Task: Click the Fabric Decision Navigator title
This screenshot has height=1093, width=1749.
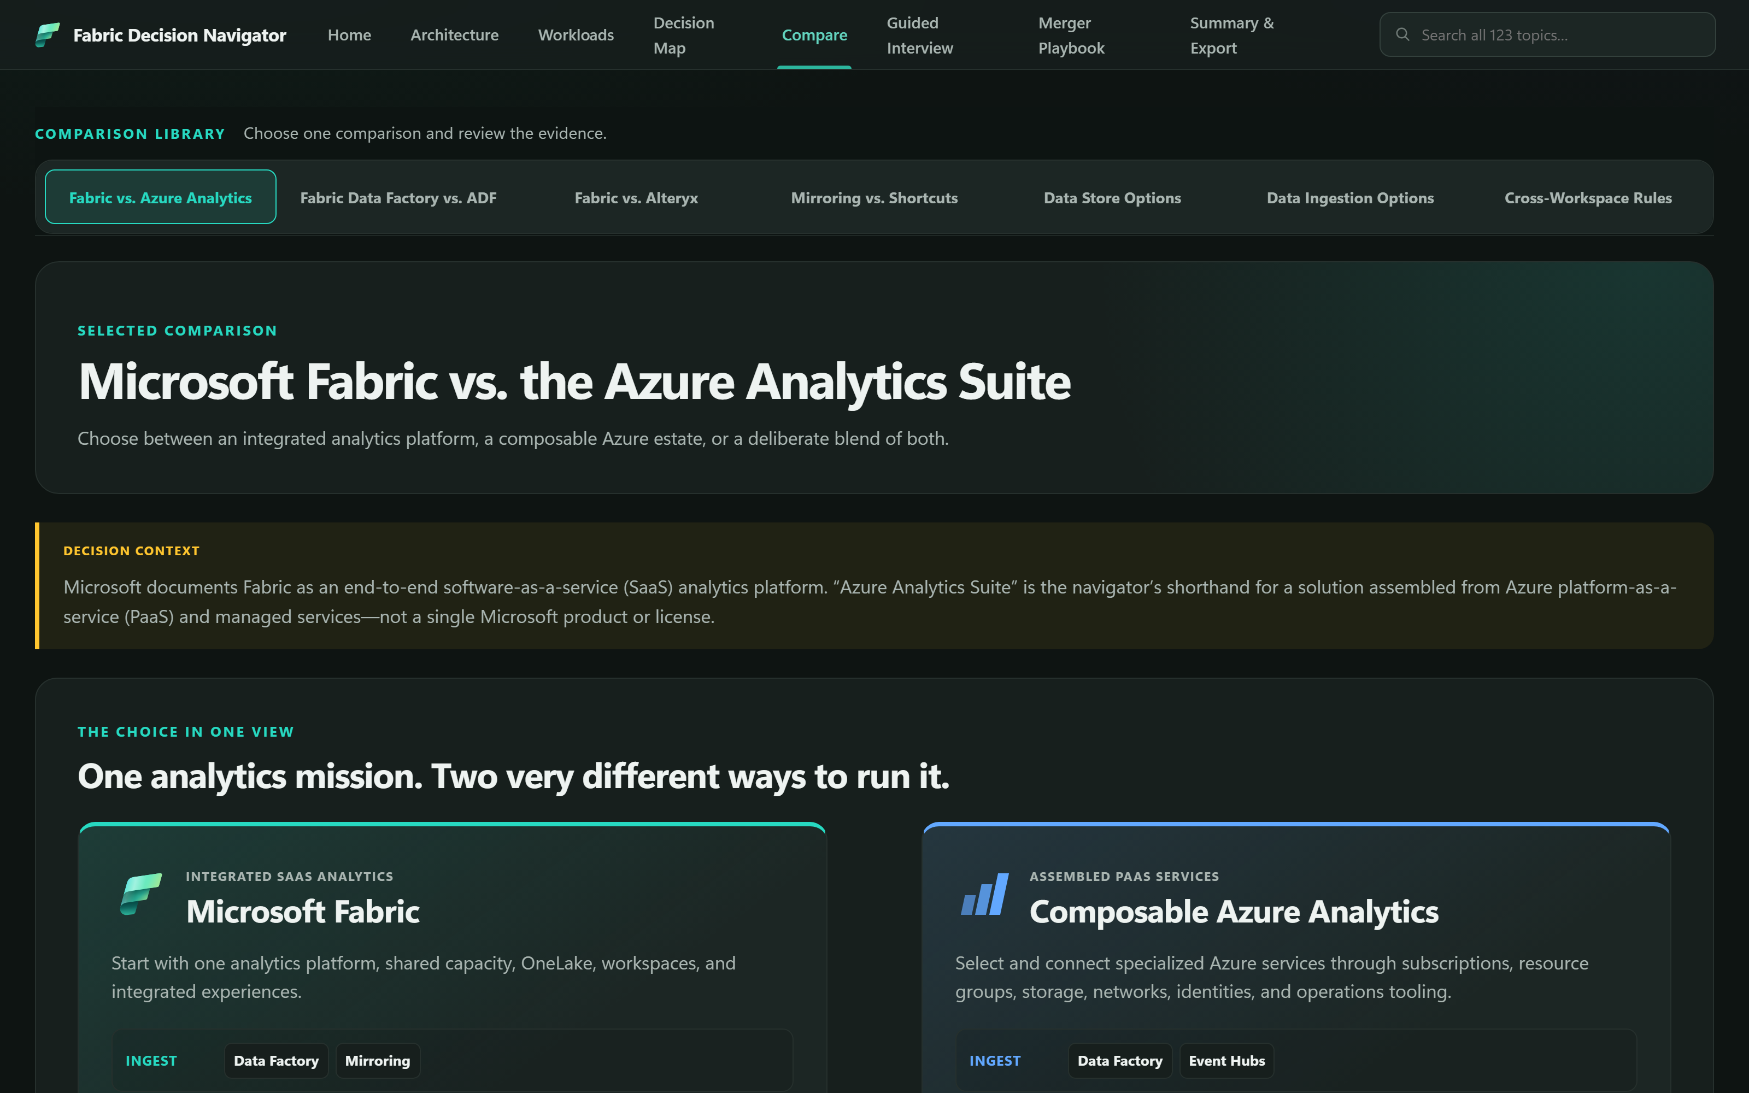Action: coord(179,34)
